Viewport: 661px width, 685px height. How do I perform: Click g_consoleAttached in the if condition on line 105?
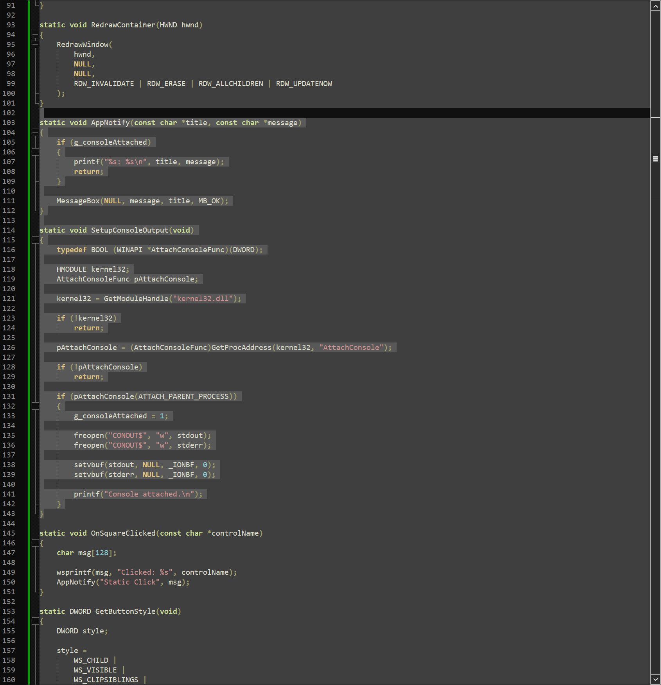[110, 142]
